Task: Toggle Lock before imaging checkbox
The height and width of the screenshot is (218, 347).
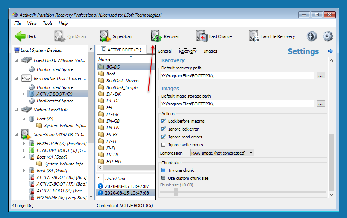Action: (x=163, y=121)
